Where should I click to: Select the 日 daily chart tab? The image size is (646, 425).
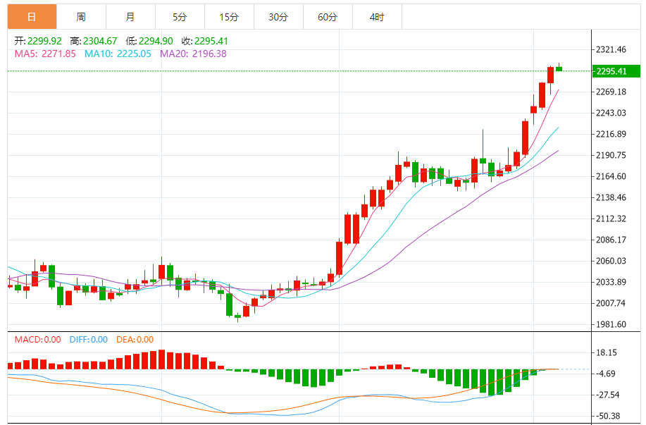point(32,17)
